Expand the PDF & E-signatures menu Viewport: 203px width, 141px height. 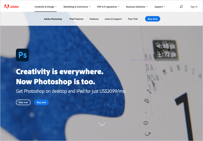(108, 7)
